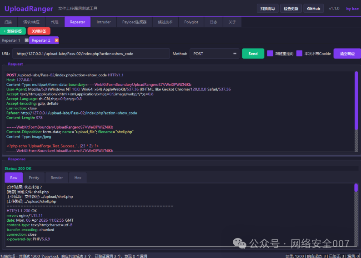Select the main Repeater tab
This screenshot has height=258, width=361.
click(x=78, y=22)
